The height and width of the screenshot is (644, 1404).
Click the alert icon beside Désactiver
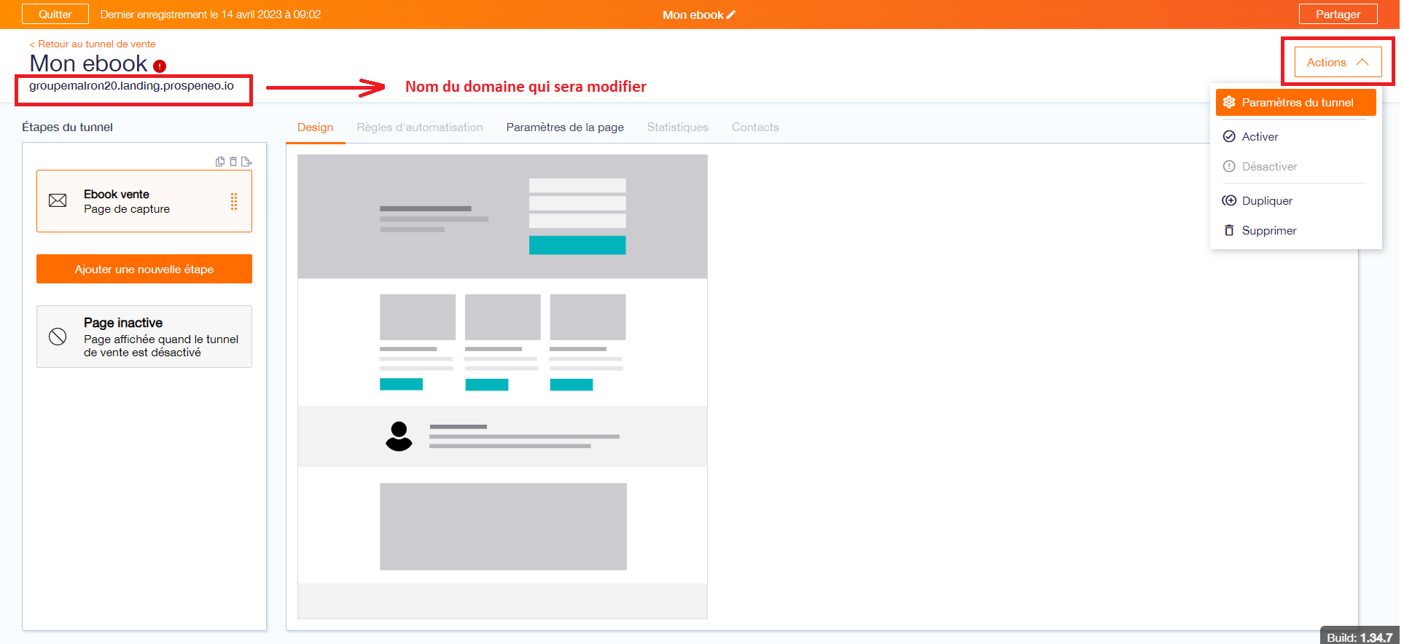click(x=1229, y=166)
